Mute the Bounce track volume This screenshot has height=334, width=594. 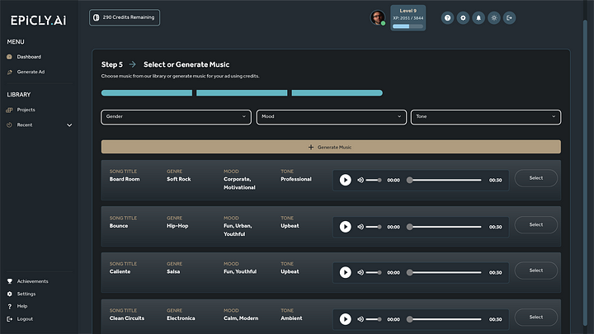tap(361, 227)
